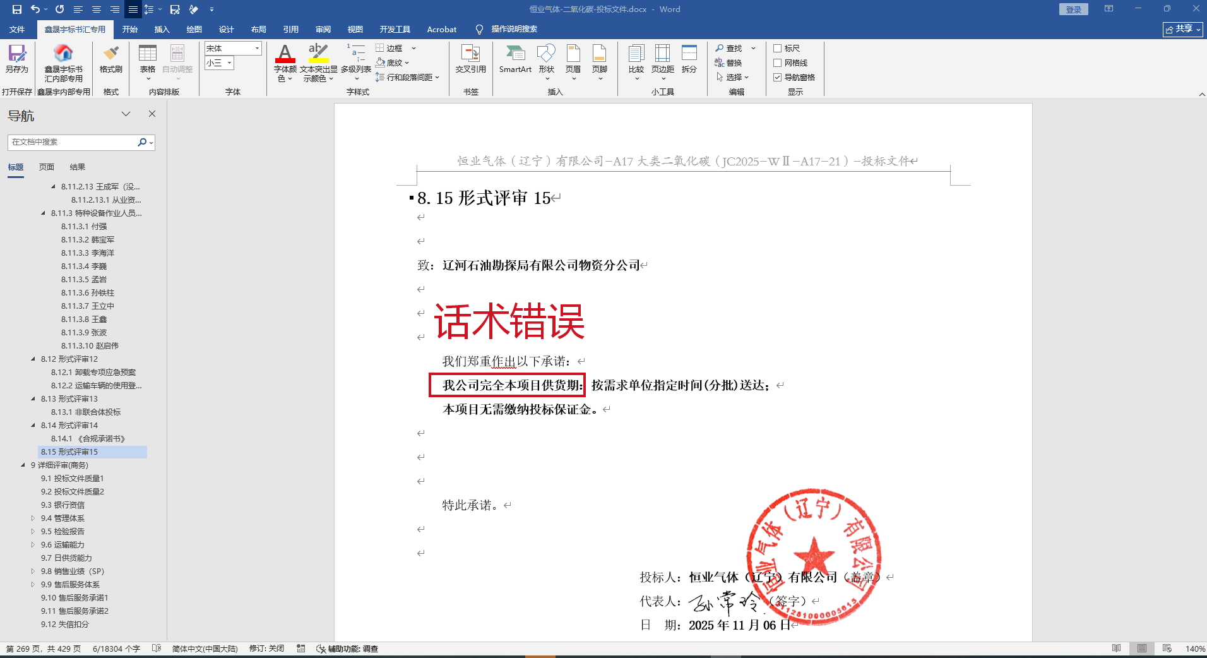Image resolution: width=1207 pixels, height=658 pixels.
Task: Open the 表格 table tool
Action: 148,63
